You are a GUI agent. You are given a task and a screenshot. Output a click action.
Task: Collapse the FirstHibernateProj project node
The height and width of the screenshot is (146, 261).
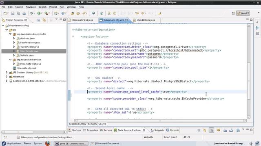click(x=3, y=26)
